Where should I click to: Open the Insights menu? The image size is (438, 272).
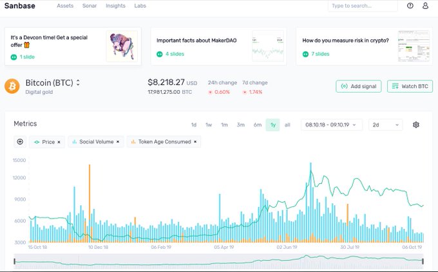tap(115, 6)
